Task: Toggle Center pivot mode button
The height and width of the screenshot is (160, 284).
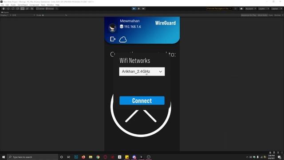Action: pos(40,9)
